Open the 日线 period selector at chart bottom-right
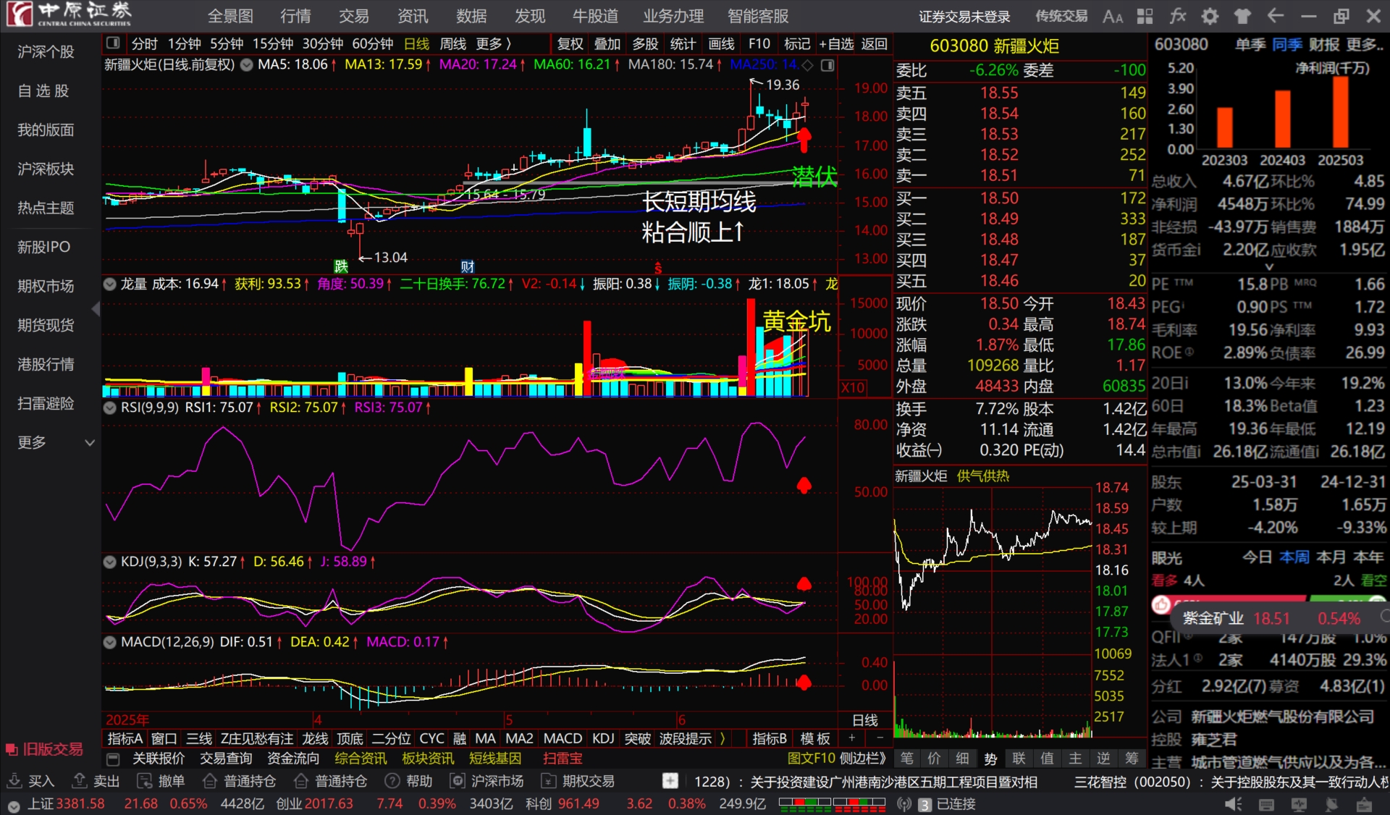The height and width of the screenshot is (815, 1390). (x=865, y=719)
